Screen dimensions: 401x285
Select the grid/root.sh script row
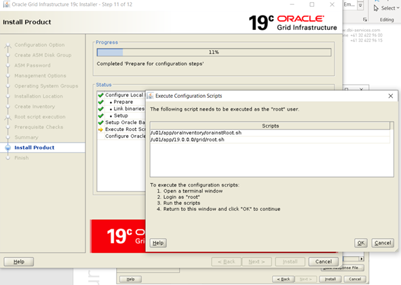pyautogui.click(x=270, y=140)
